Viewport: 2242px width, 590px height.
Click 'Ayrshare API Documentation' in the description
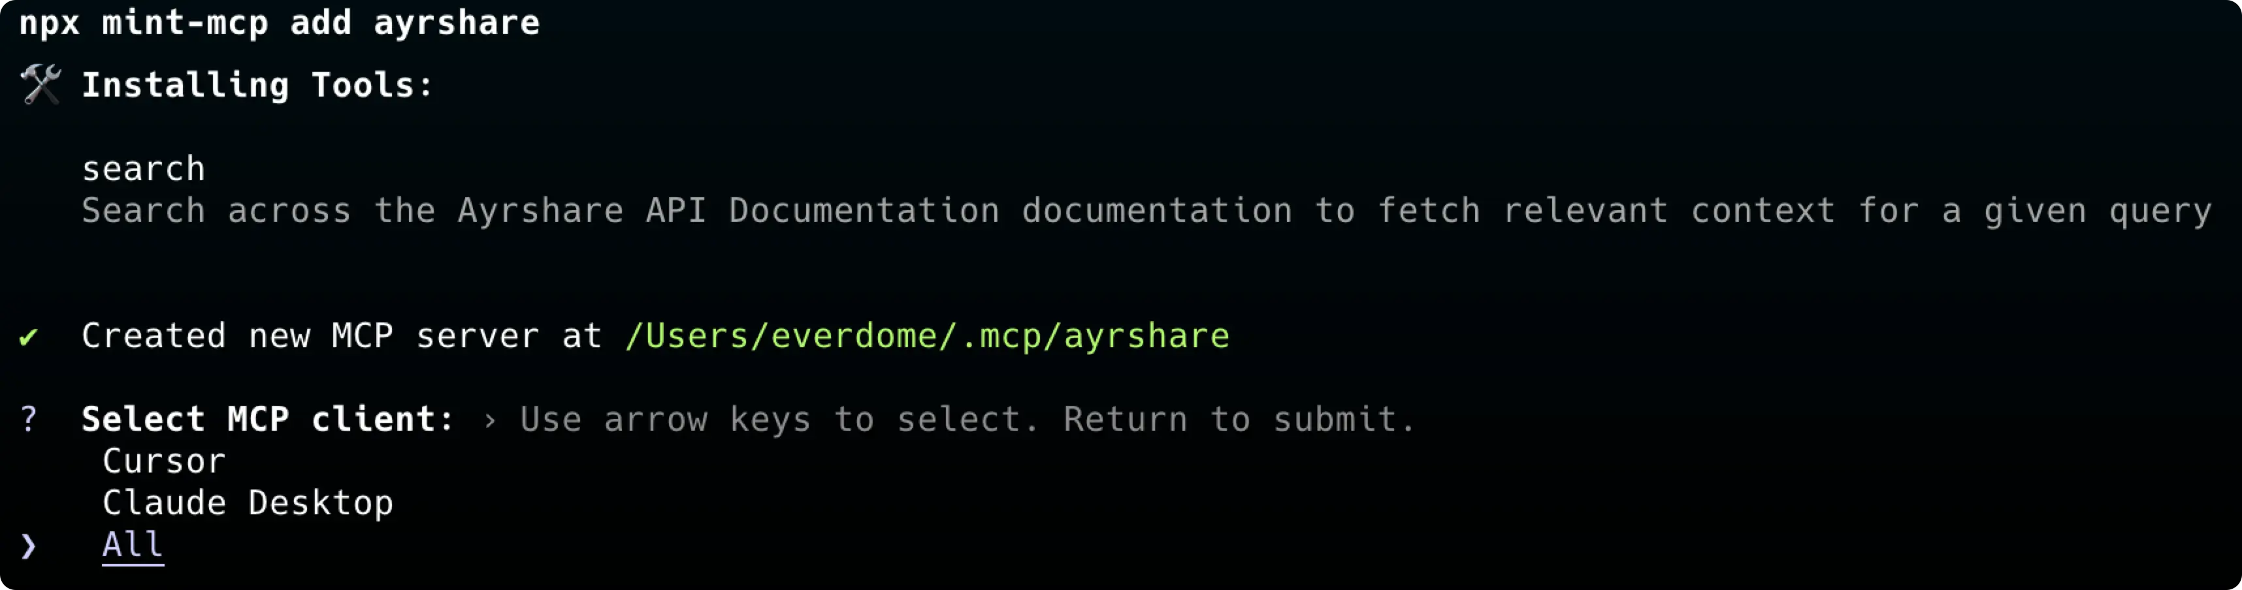728,211
